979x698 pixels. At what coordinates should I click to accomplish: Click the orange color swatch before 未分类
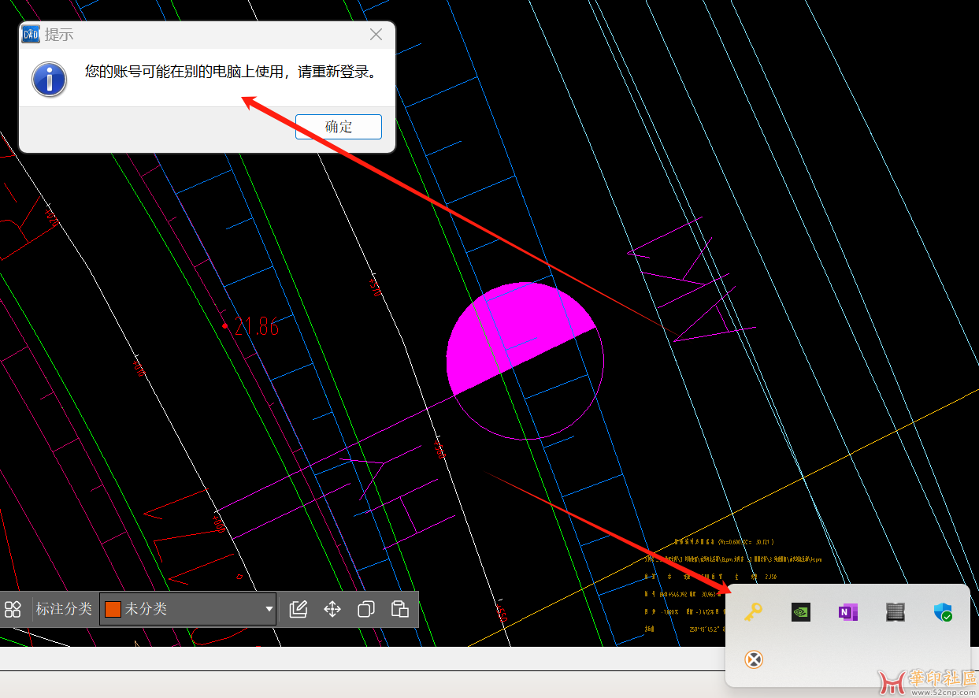click(x=113, y=609)
